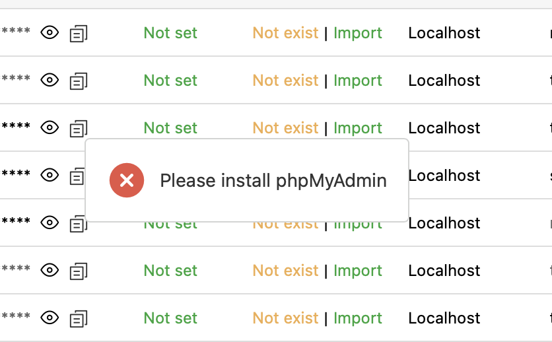Show the hidden password in the third row
The width and height of the screenshot is (552, 342).
(50, 127)
